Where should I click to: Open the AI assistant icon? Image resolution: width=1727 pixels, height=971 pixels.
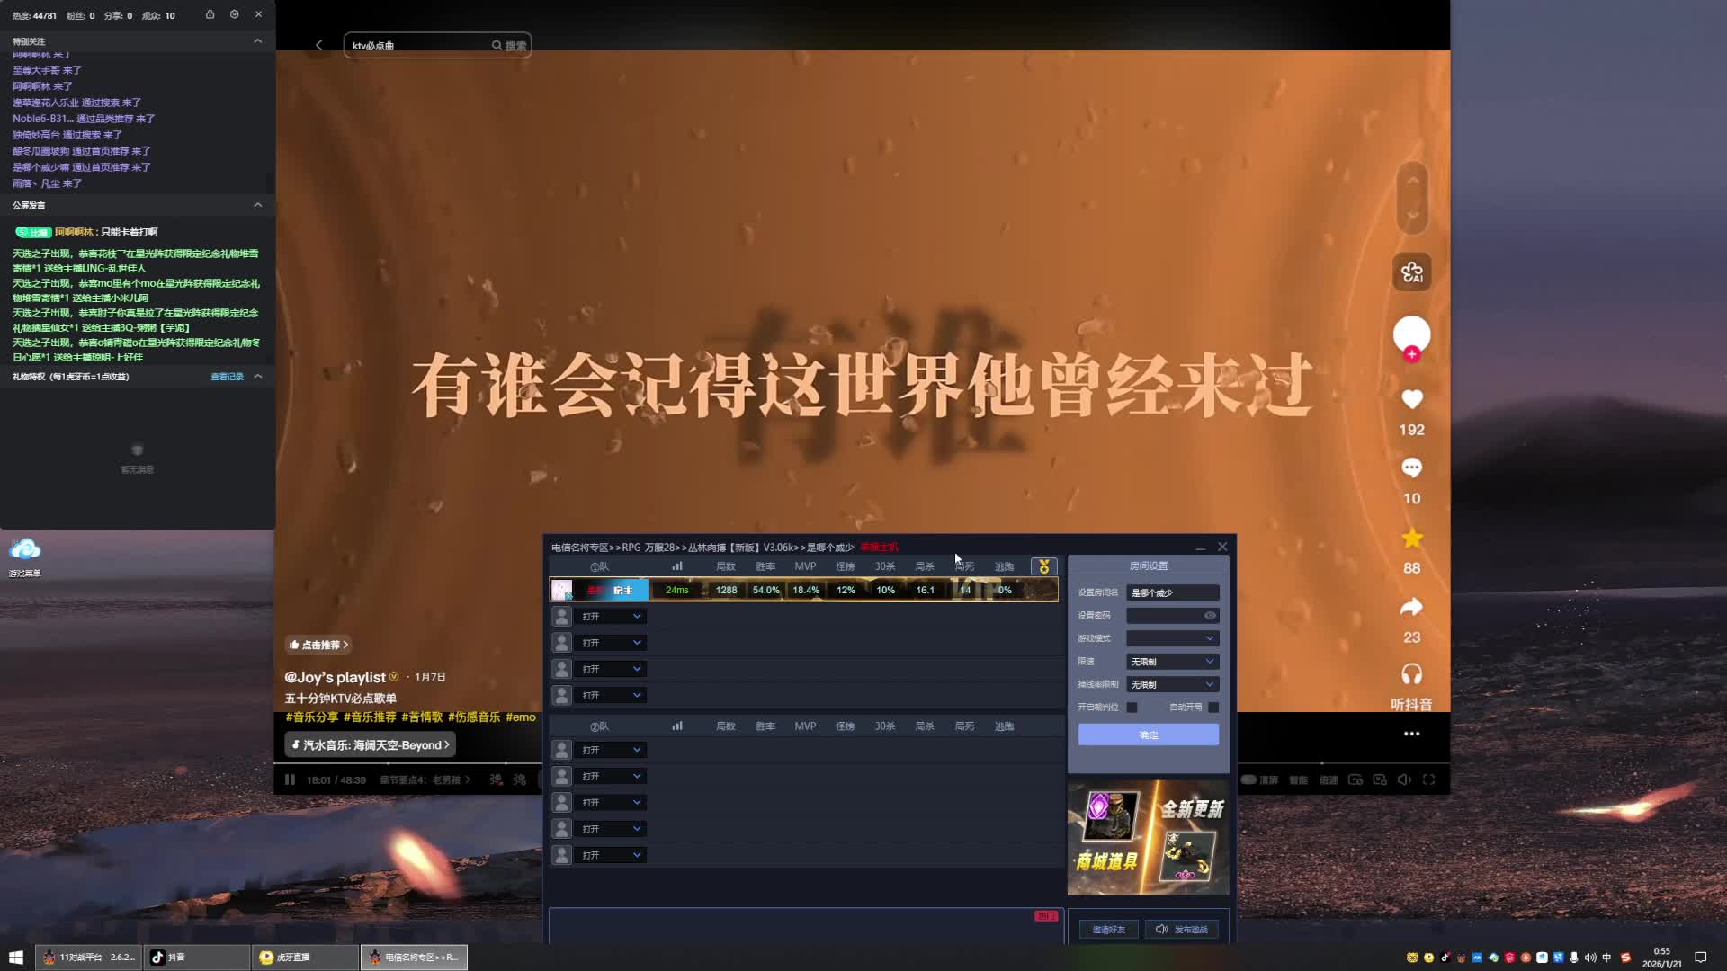[x=1411, y=272]
